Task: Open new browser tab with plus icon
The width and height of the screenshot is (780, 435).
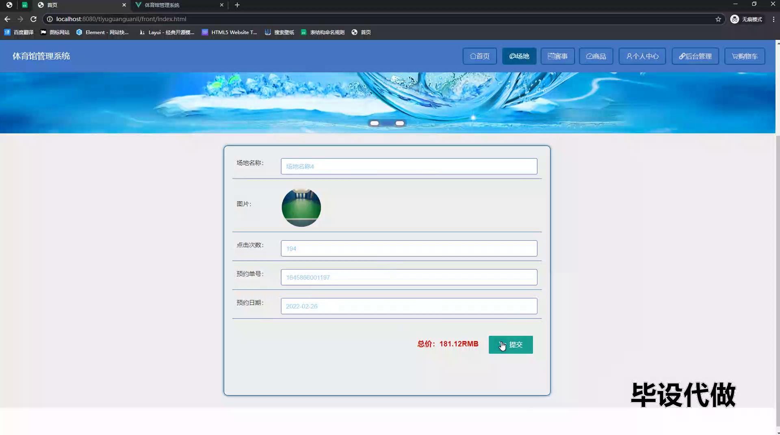Action: click(237, 5)
